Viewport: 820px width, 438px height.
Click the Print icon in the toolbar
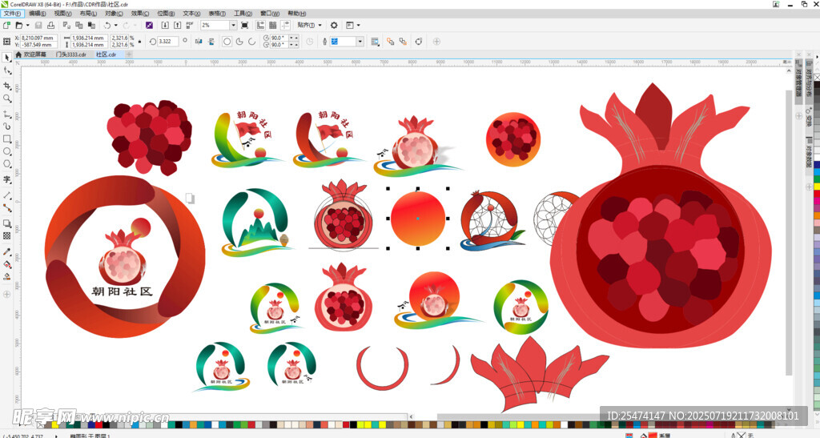tap(50, 26)
